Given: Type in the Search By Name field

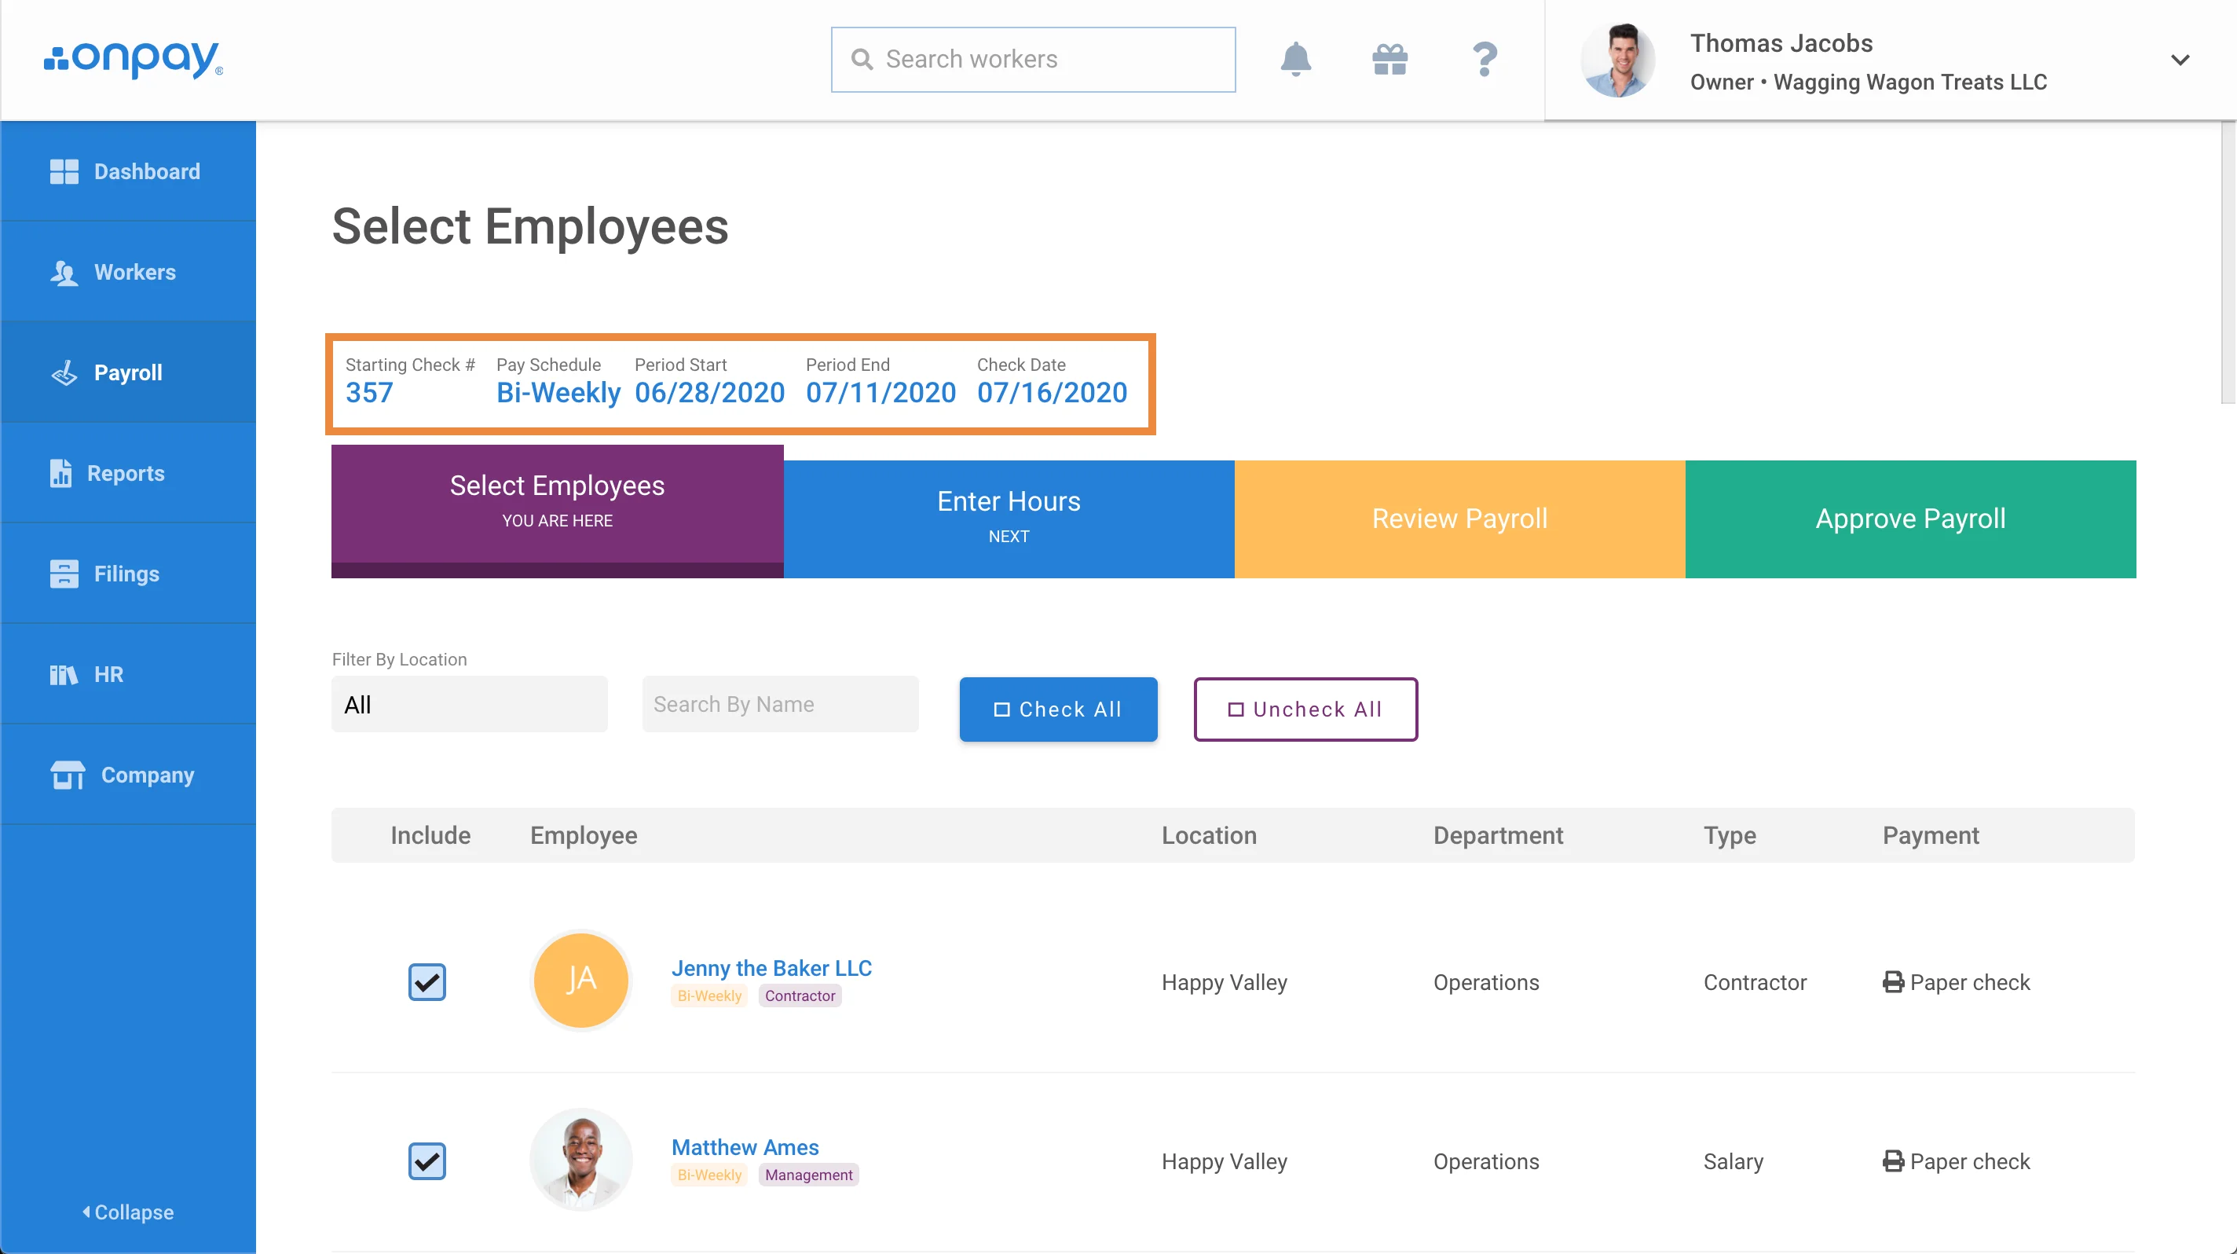Looking at the screenshot, I should pos(780,703).
